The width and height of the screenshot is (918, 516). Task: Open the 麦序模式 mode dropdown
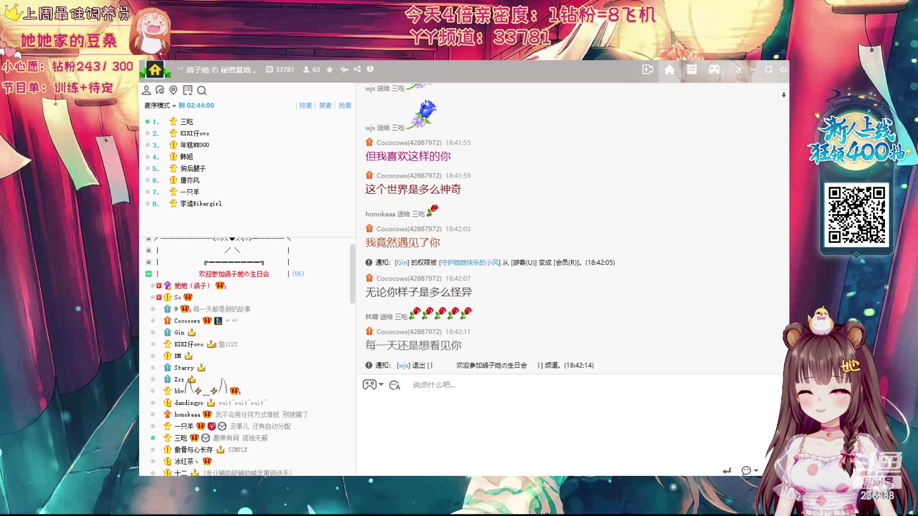160,106
